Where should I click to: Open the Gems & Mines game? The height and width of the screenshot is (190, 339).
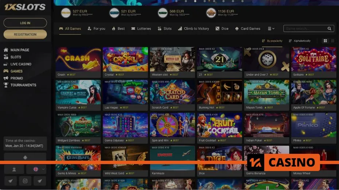[x=78, y=161]
